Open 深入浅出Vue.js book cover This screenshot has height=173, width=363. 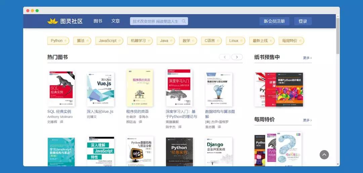click(x=100, y=89)
